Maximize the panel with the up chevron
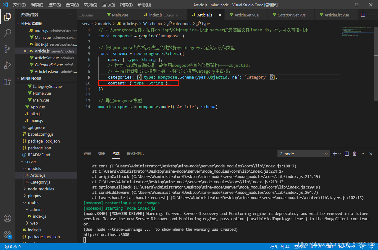 click(x=362, y=154)
